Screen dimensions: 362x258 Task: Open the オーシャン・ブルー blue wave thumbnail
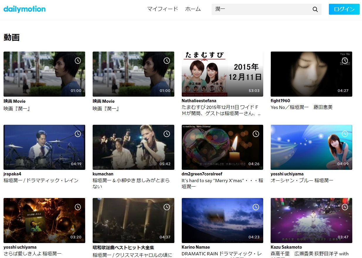pyautogui.click(x=311, y=147)
